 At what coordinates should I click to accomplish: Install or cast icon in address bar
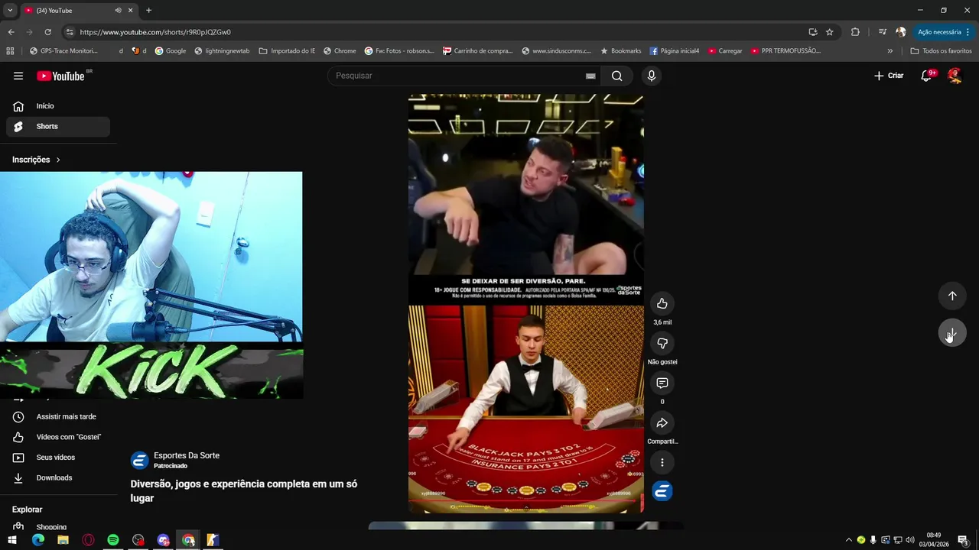812,32
